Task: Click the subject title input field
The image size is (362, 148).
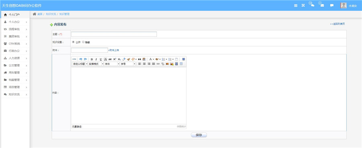Action: (x=114, y=34)
